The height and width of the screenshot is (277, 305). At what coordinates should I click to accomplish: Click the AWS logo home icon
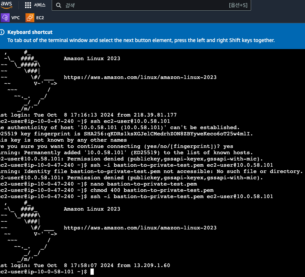coord(6,5)
